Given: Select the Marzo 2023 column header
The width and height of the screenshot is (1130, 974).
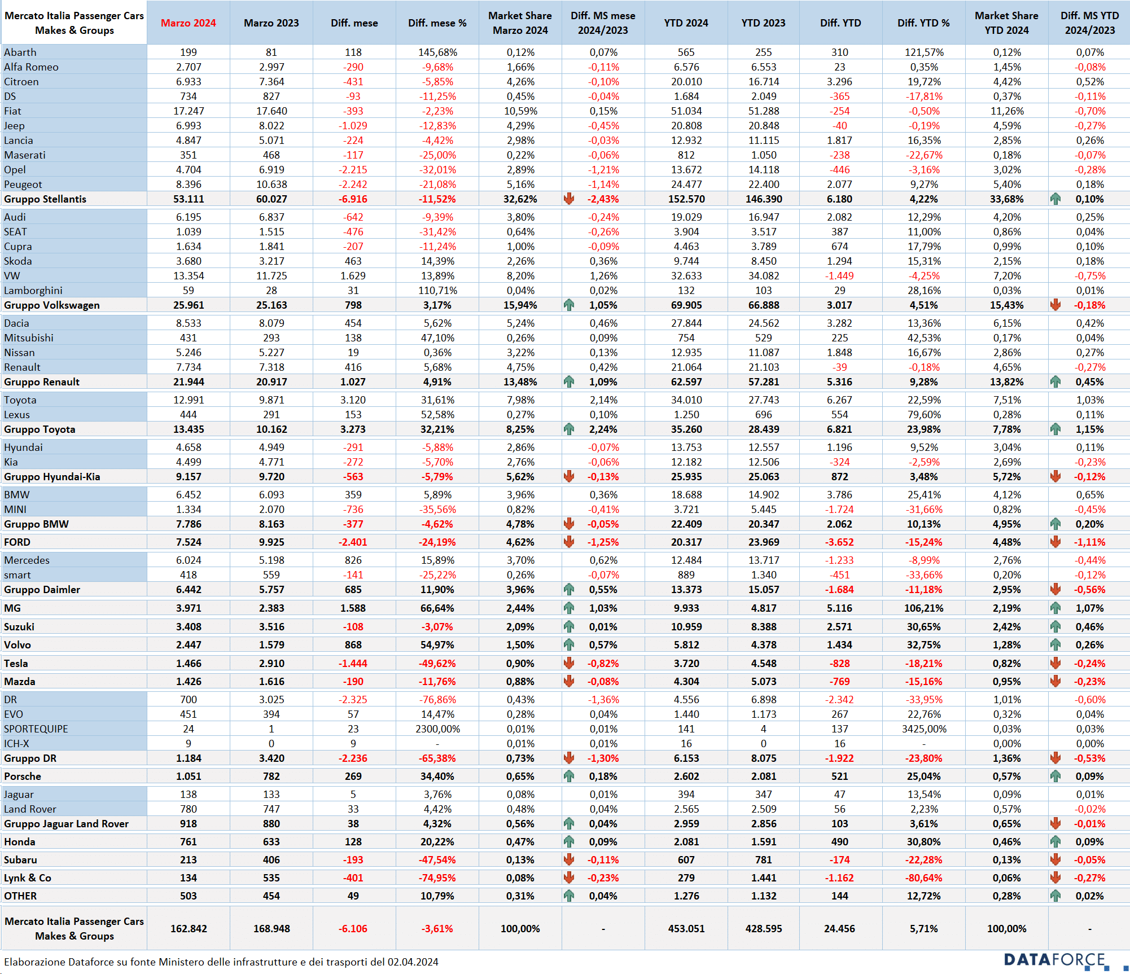Looking at the screenshot, I should point(271,23).
